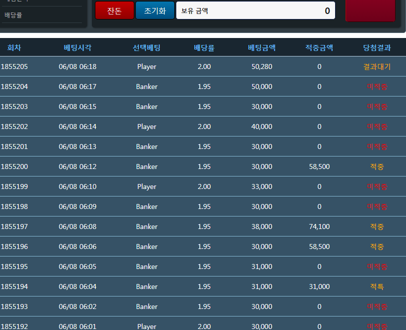Viewport: 406px width, 330px height.
Task: Click the bet time 06/08 06:15
Action: pos(77,106)
